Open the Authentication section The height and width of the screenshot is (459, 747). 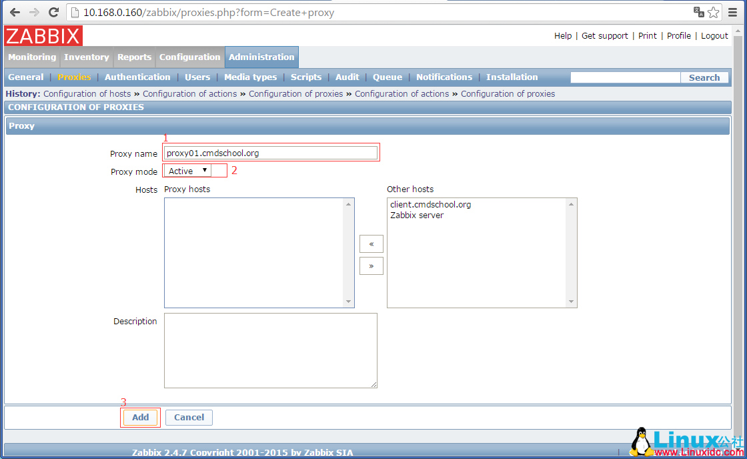tap(137, 77)
